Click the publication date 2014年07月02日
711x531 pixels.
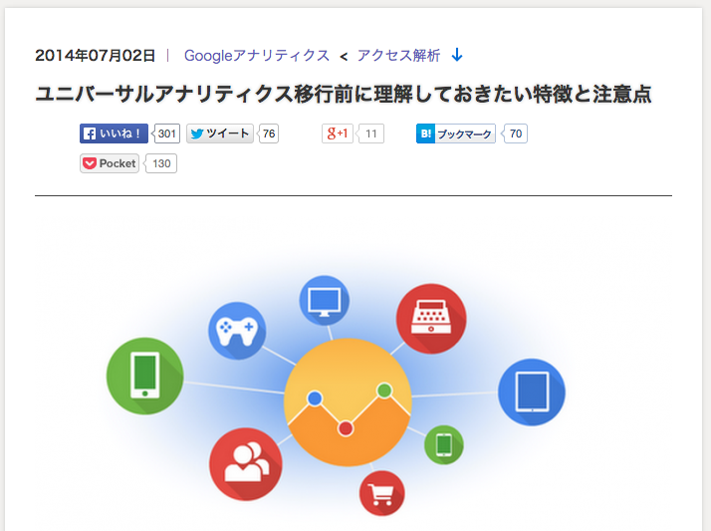(x=96, y=56)
